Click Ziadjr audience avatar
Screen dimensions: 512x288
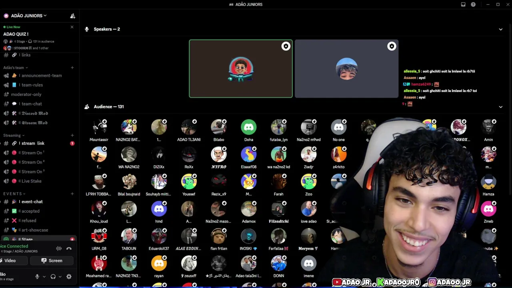[x=309, y=154]
